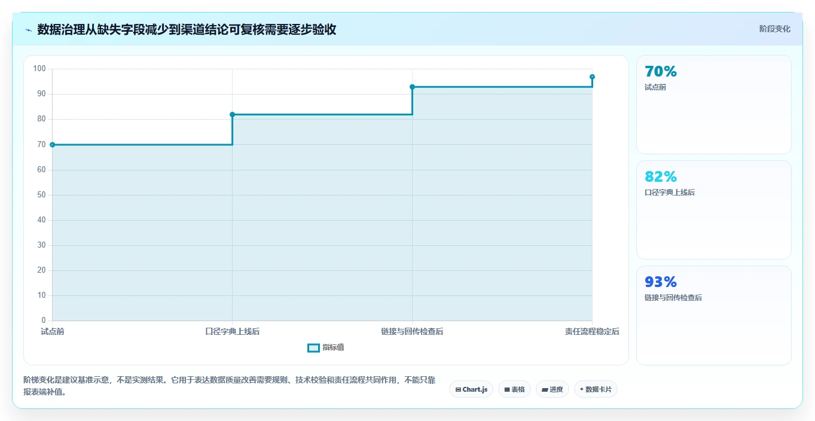Click the 93% value in third card
The width and height of the screenshot is (815, 421).
(661, 282)
